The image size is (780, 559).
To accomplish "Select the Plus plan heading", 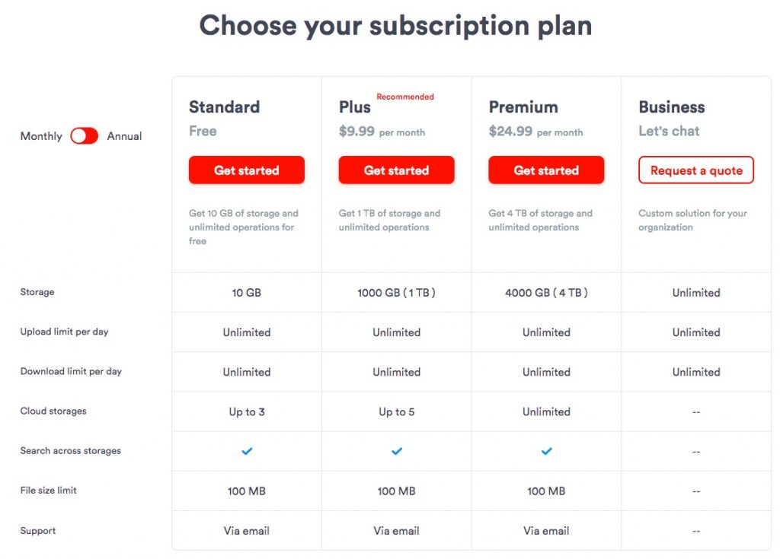I will [355, 106].
